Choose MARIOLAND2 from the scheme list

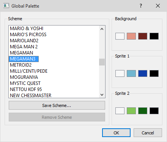pyautogui.click(x=24, y=41)
